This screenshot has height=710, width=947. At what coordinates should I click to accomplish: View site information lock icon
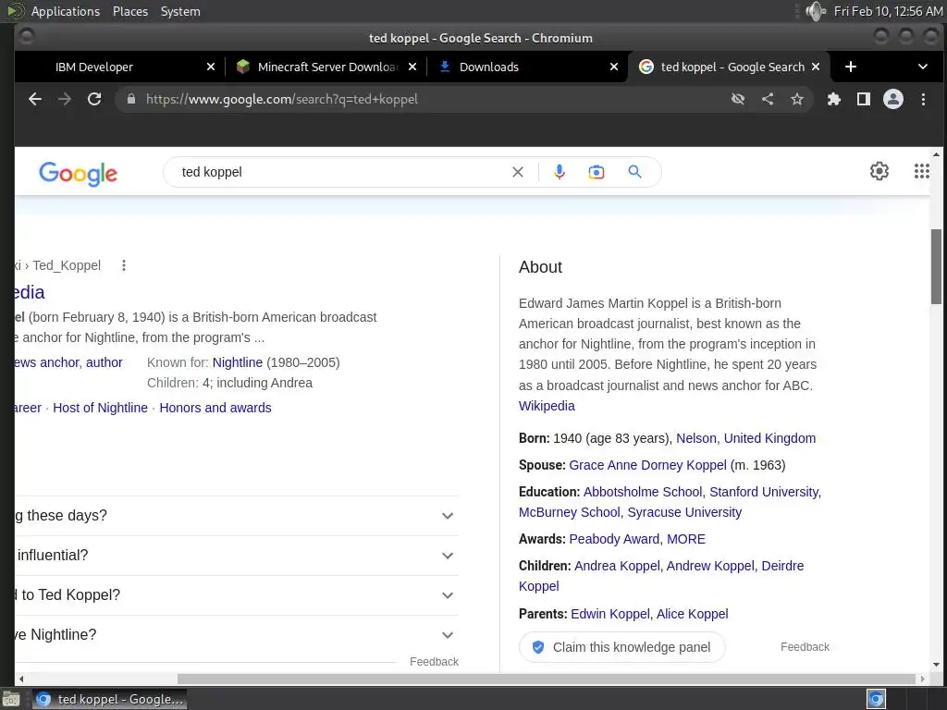pos(131,99)
